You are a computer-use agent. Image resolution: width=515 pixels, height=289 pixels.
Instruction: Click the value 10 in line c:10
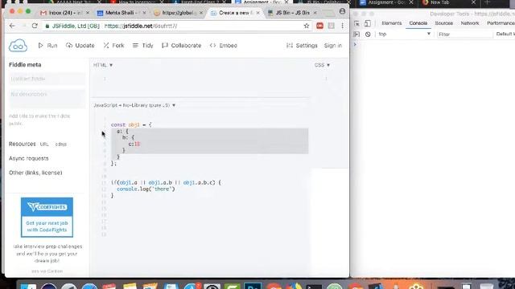click(x=137, y=144)
